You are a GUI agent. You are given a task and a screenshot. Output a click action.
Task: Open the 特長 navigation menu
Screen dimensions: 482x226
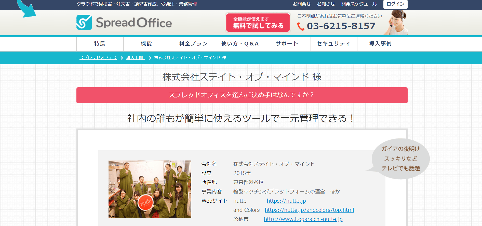(100, 44)
